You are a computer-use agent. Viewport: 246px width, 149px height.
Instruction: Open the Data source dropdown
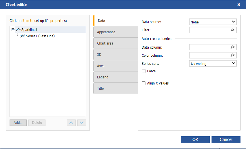coord(213,22)
